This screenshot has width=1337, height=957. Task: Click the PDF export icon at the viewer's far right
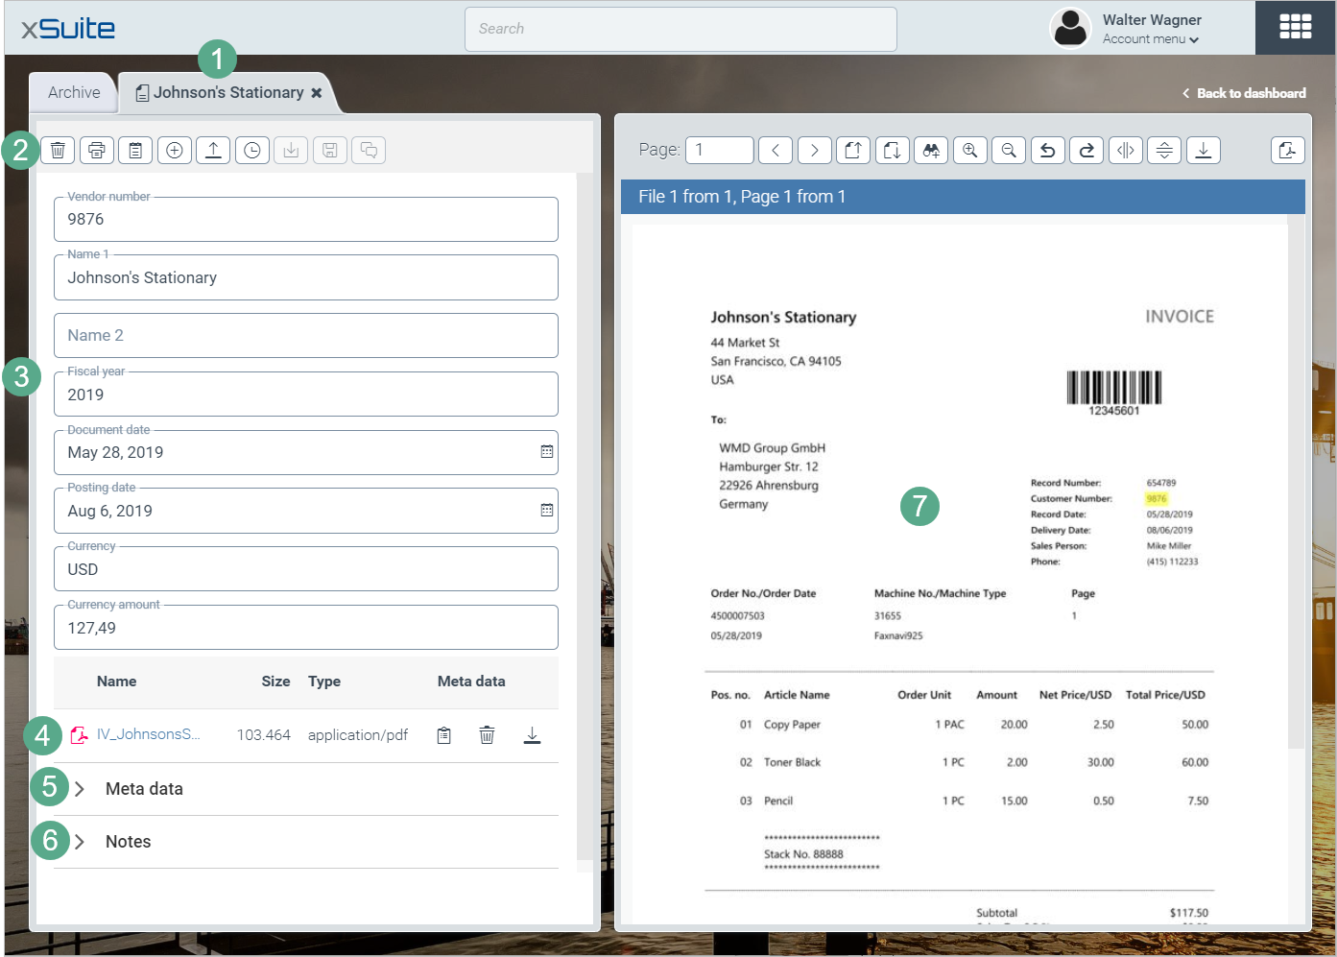1287,151
